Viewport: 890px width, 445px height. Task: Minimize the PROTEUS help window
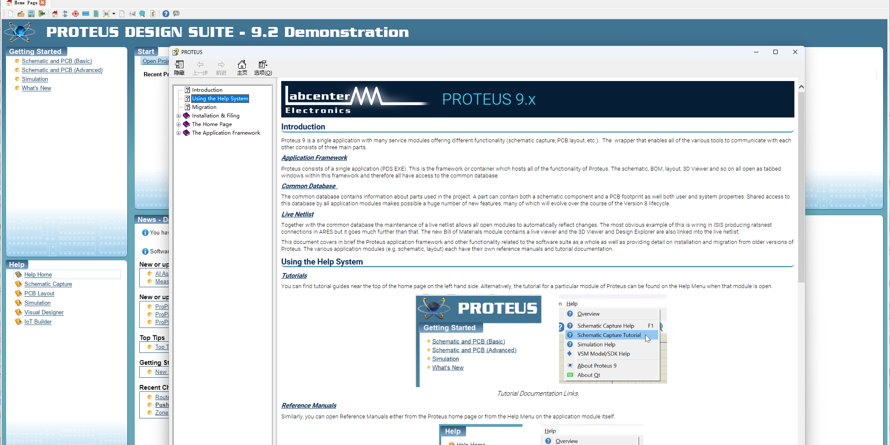pyautogui.click(x=756, y=52)
